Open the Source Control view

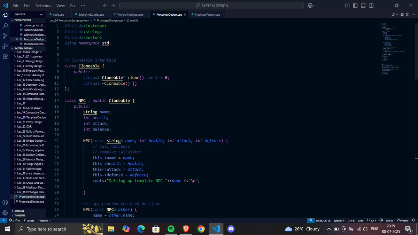point(5,36)
